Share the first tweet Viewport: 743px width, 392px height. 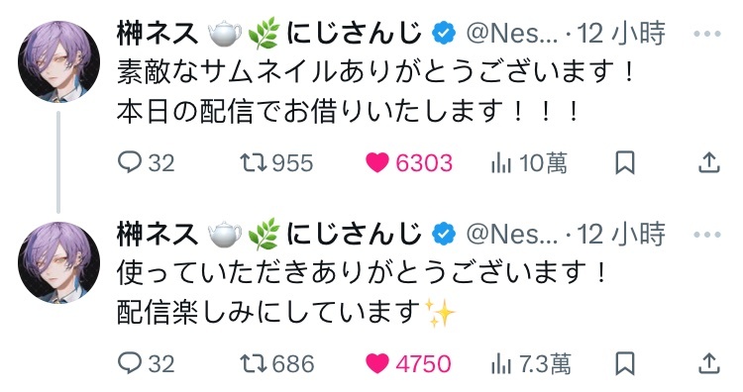[x=709, y=162]
